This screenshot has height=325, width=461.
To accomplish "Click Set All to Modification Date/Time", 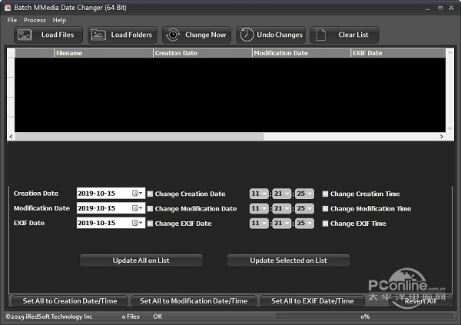I will (x=194, y=301).
